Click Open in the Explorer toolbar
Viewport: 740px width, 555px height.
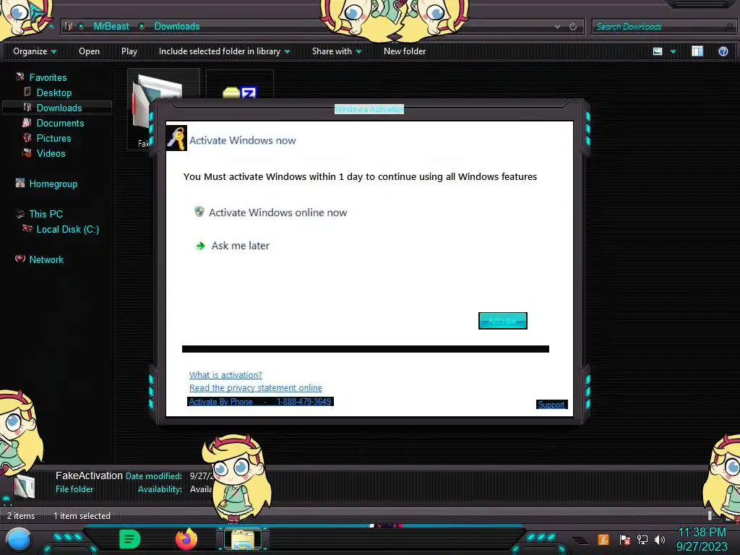click(x=89, y=51)
